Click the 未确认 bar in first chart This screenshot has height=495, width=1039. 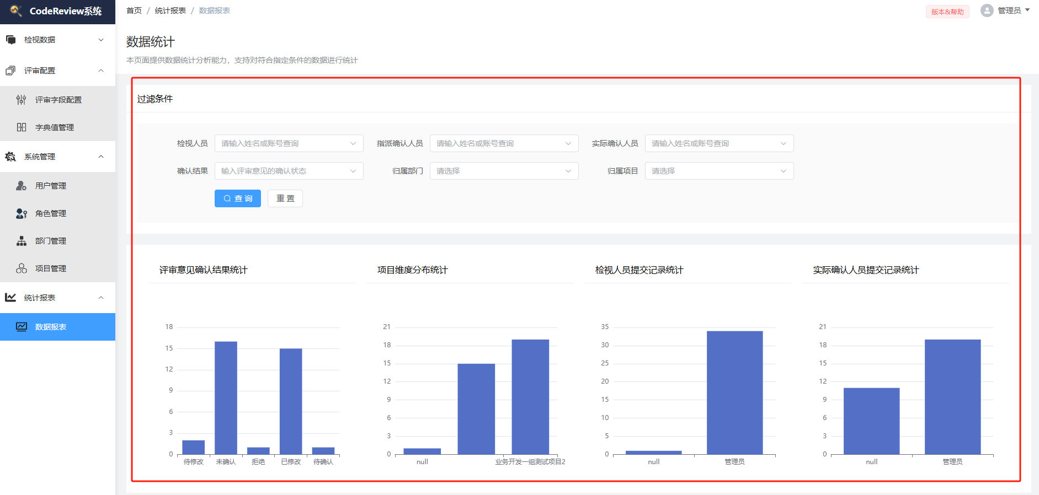[226, 397]
